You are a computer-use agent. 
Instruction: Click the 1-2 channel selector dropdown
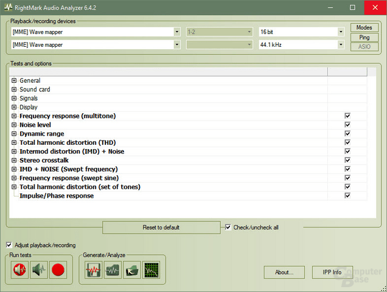tap(220, 32)
